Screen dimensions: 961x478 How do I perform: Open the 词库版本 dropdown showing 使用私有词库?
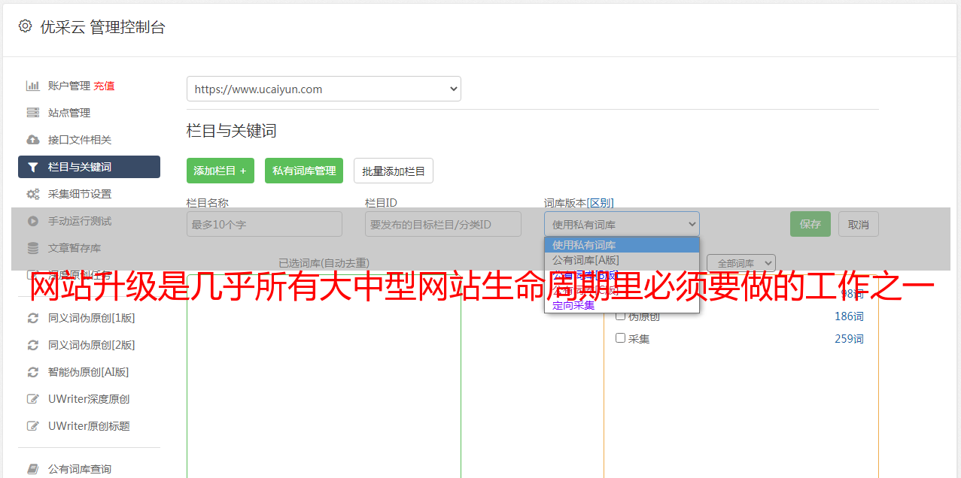tap(622, 224)
